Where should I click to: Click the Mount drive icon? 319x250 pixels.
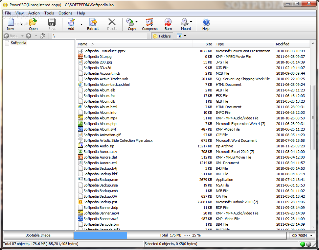pyautogui.click(x=185, y=22)
